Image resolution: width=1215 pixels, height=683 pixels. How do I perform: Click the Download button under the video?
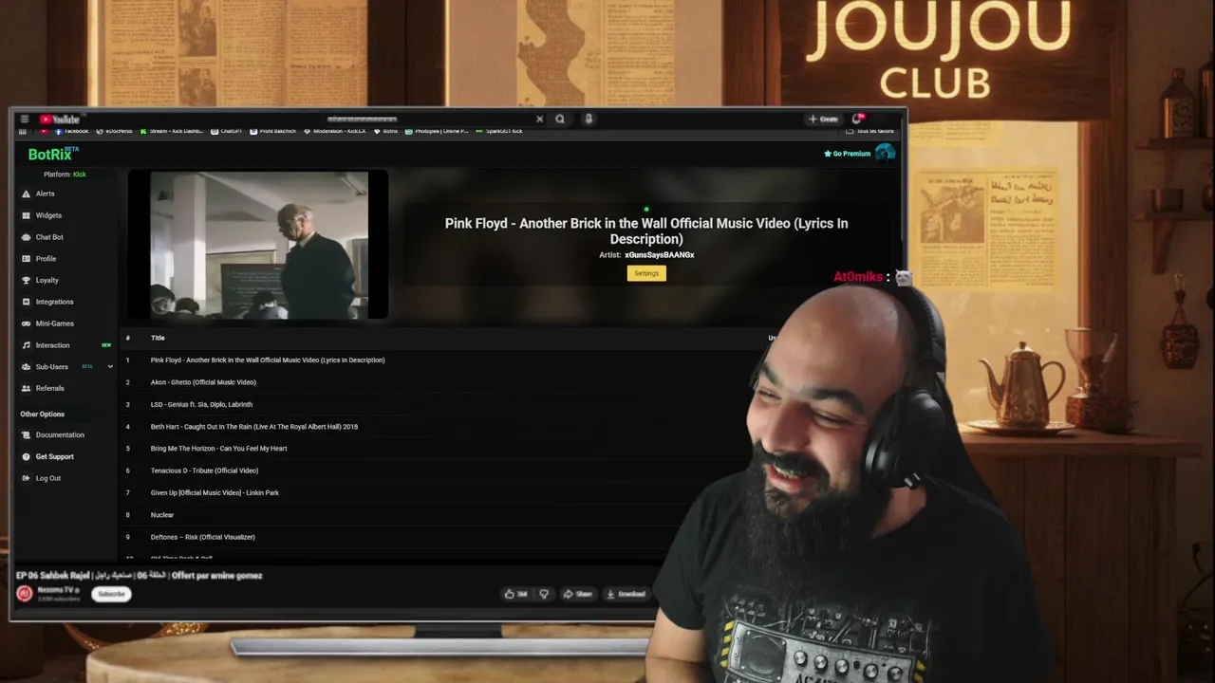pos(626,594)
